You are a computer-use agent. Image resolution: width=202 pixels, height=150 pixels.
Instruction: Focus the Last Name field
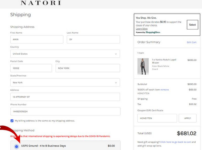[93, 39]
